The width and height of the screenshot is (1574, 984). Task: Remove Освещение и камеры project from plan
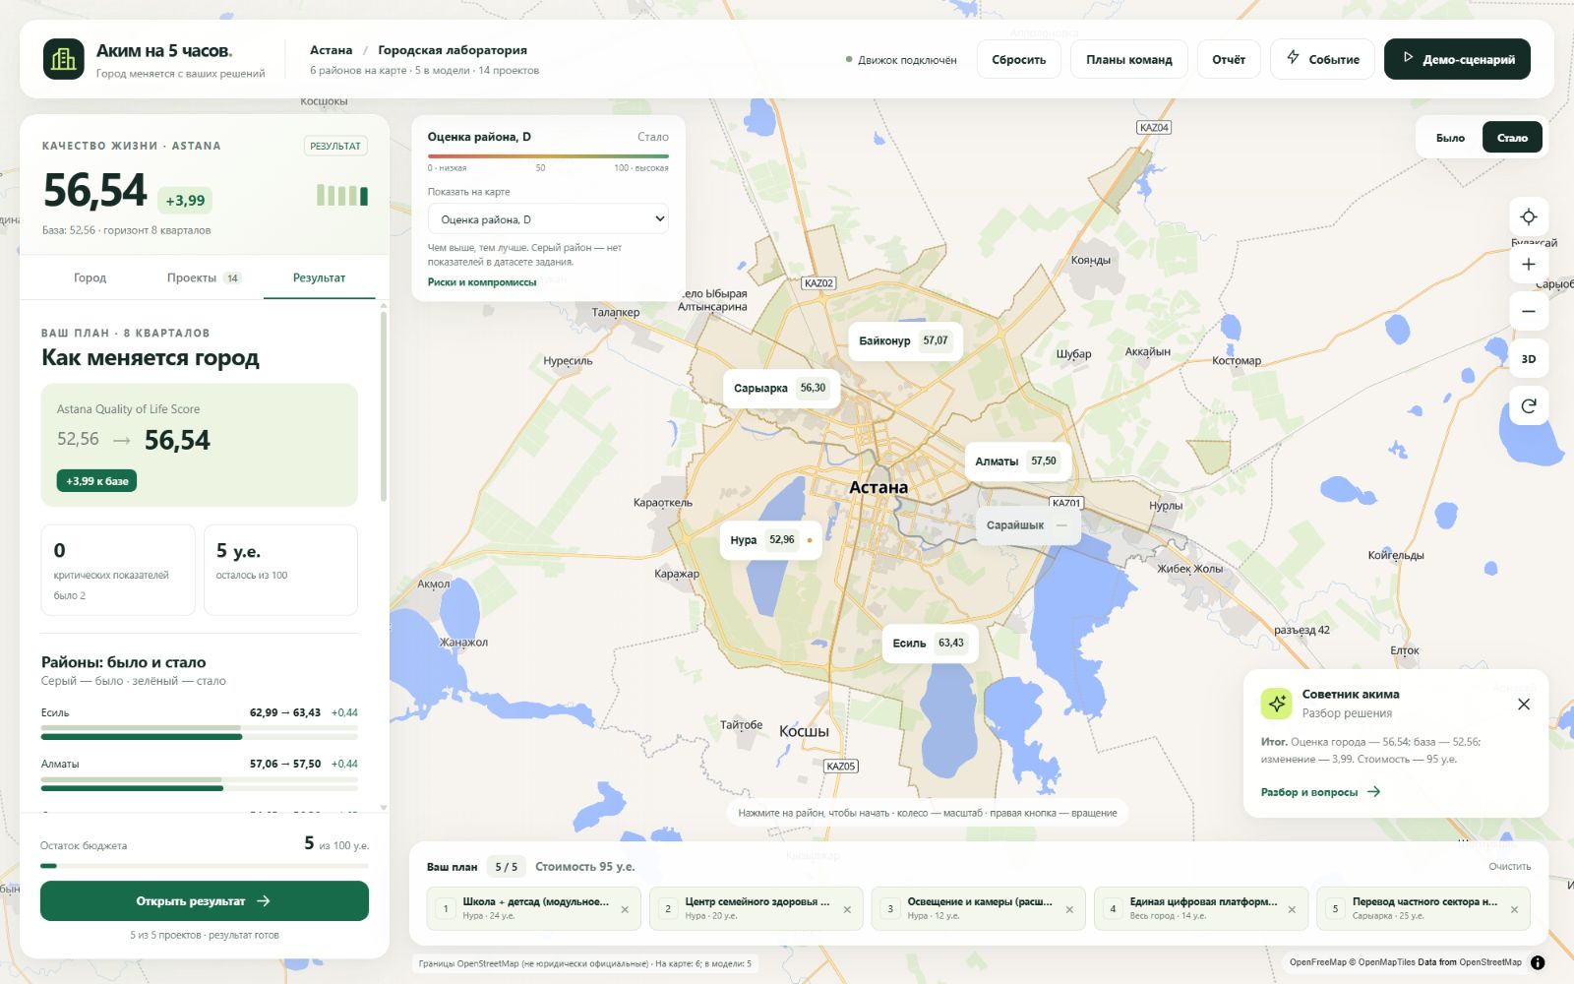(x=1069, y=909)
